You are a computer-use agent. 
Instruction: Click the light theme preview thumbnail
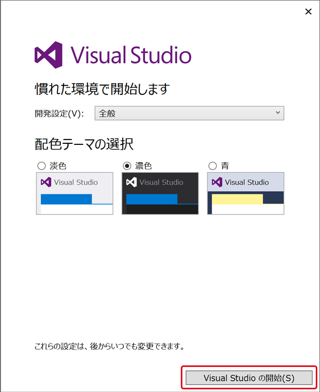(75, 193)
